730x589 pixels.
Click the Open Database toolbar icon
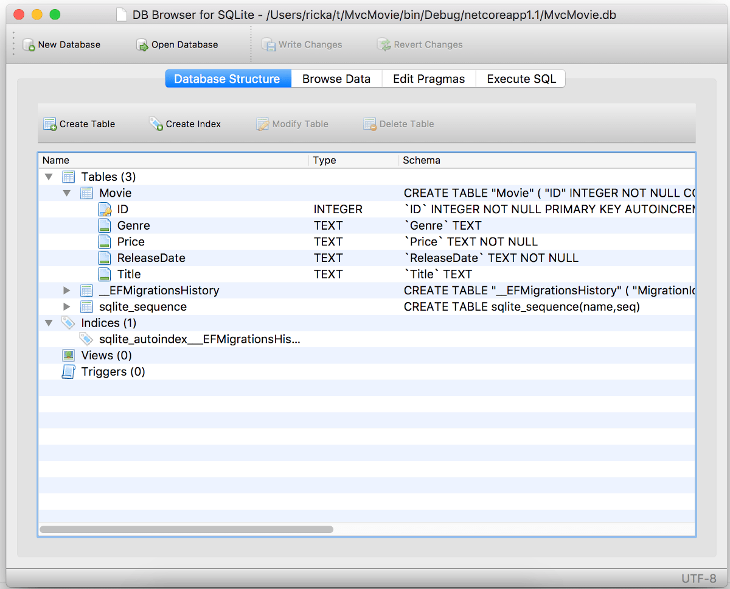(x=143, y=44)
